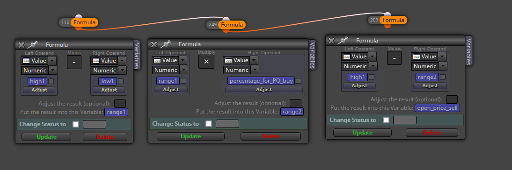Click the percentage_for_PO_buy variable field
Screen dimensions: 512x170
point(261,81)
